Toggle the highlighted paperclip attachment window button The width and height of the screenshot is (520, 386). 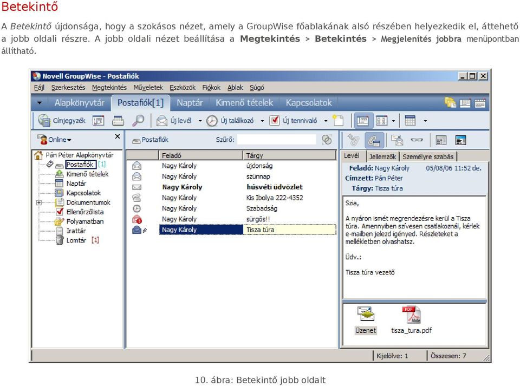click(x=374, y=140)
